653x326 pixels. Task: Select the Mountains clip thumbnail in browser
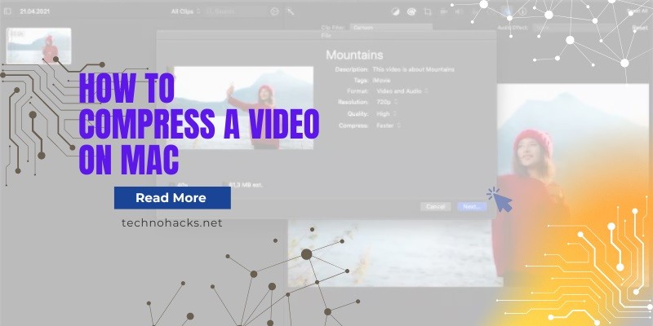[38, 46]
